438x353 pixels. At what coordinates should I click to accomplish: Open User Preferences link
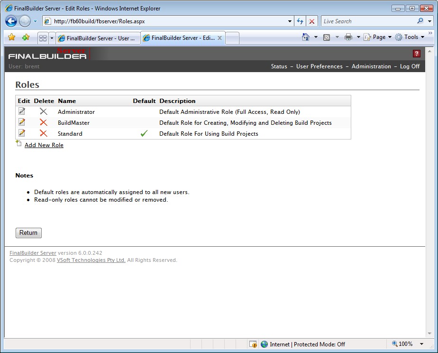click(x=319, y=66)
